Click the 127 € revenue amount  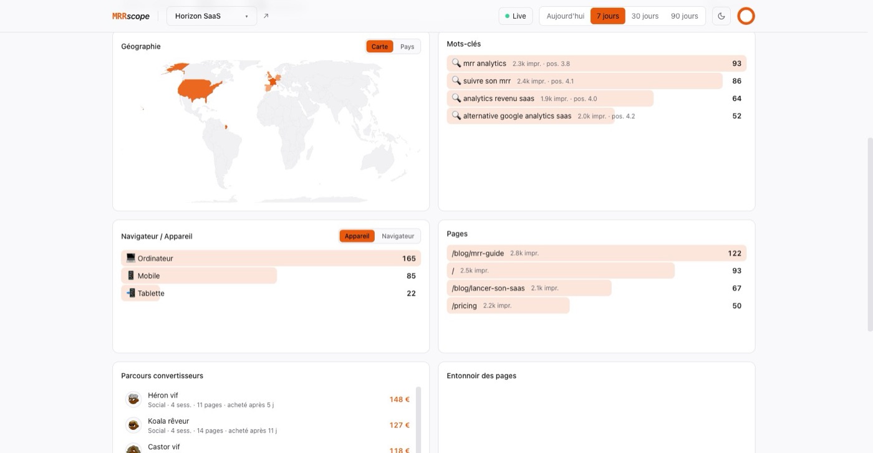(400, 425)
